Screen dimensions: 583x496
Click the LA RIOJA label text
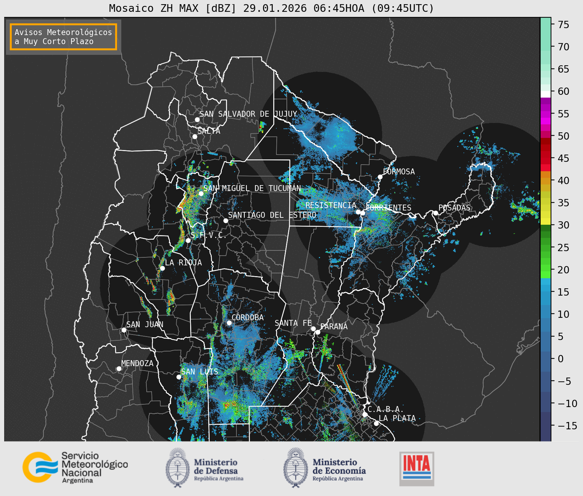(x=184, y=263)
